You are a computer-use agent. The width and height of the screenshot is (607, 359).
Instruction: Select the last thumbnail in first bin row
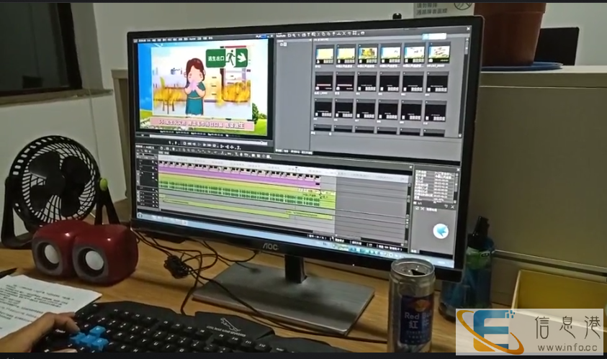pos(439,53)
